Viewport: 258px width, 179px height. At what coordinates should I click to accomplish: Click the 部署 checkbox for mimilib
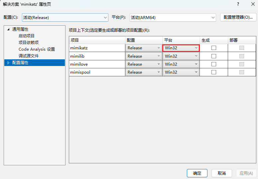(242, 56)
